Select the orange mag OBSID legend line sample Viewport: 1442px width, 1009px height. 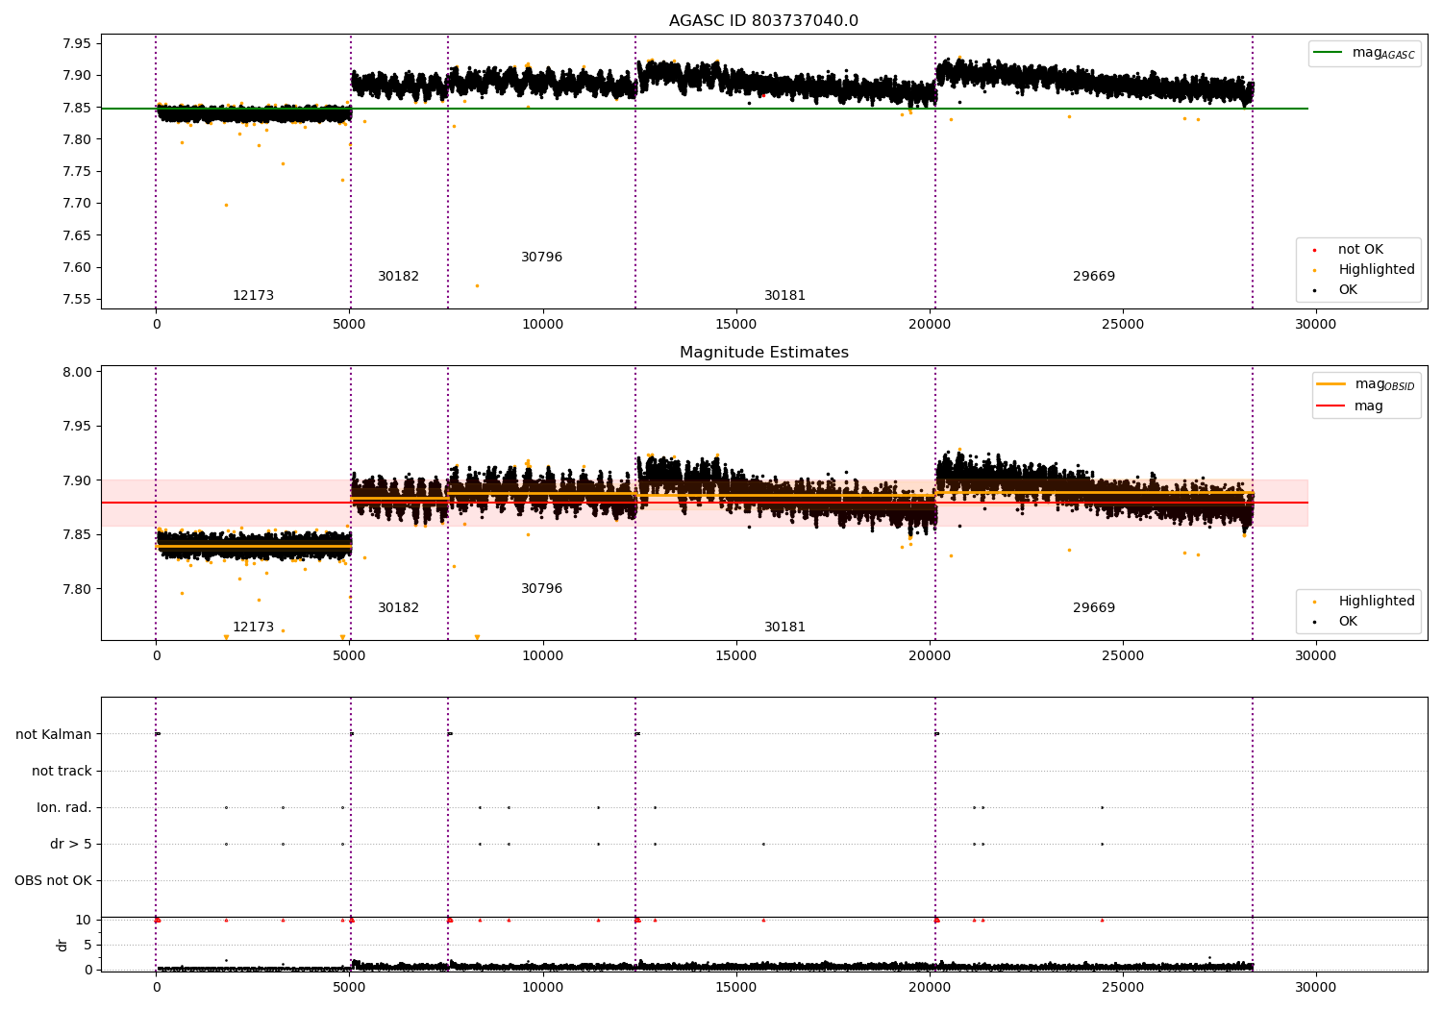1330,384
